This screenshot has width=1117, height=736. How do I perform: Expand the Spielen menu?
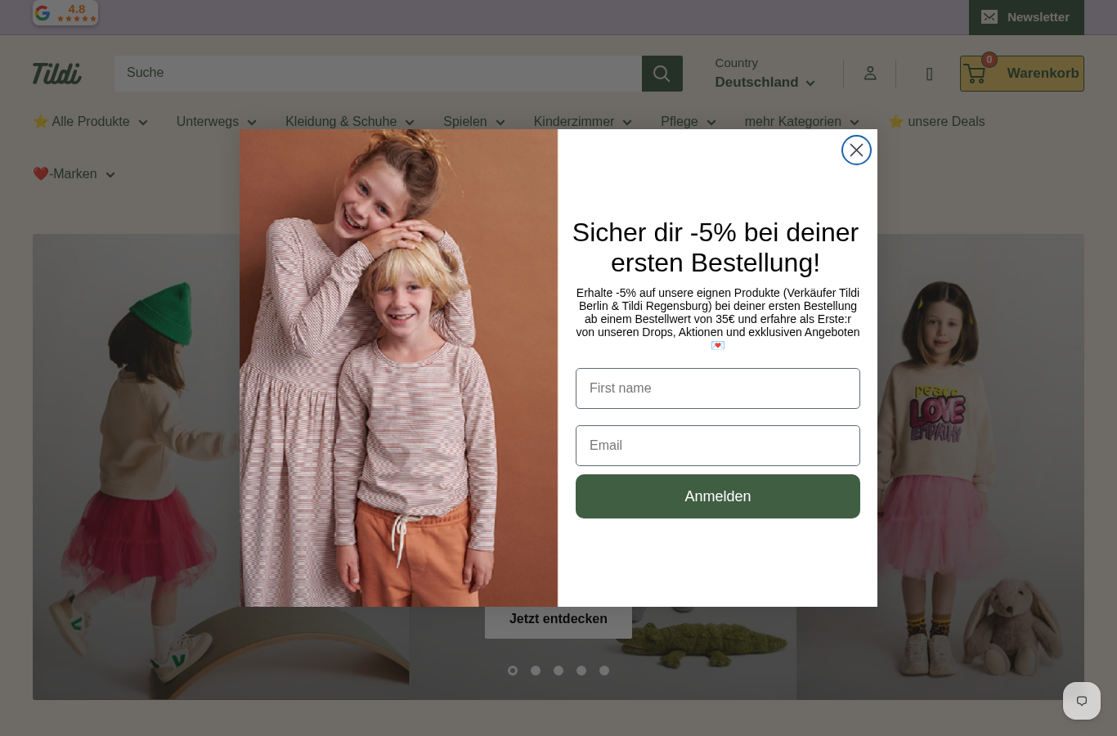474,122
